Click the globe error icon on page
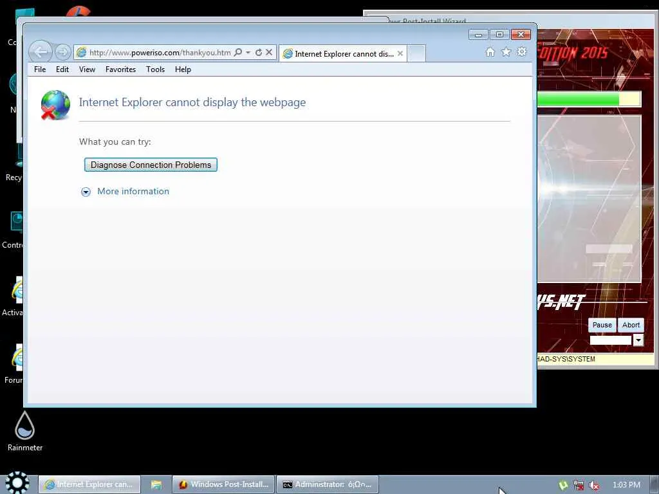This screenshot has width=659, height=494. click(55, 105)
